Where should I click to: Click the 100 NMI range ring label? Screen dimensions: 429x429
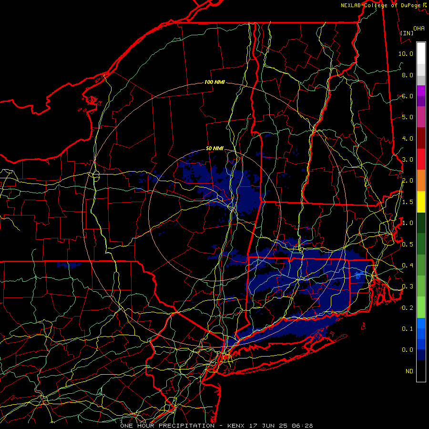214,82
